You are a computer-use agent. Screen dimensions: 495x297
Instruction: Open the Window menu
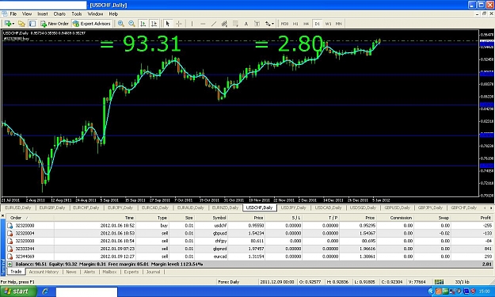click(95, 14)
